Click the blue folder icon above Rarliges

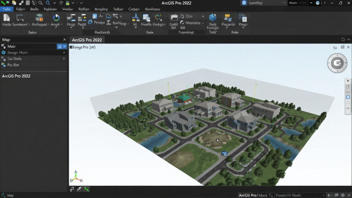[x=108, y=16]
